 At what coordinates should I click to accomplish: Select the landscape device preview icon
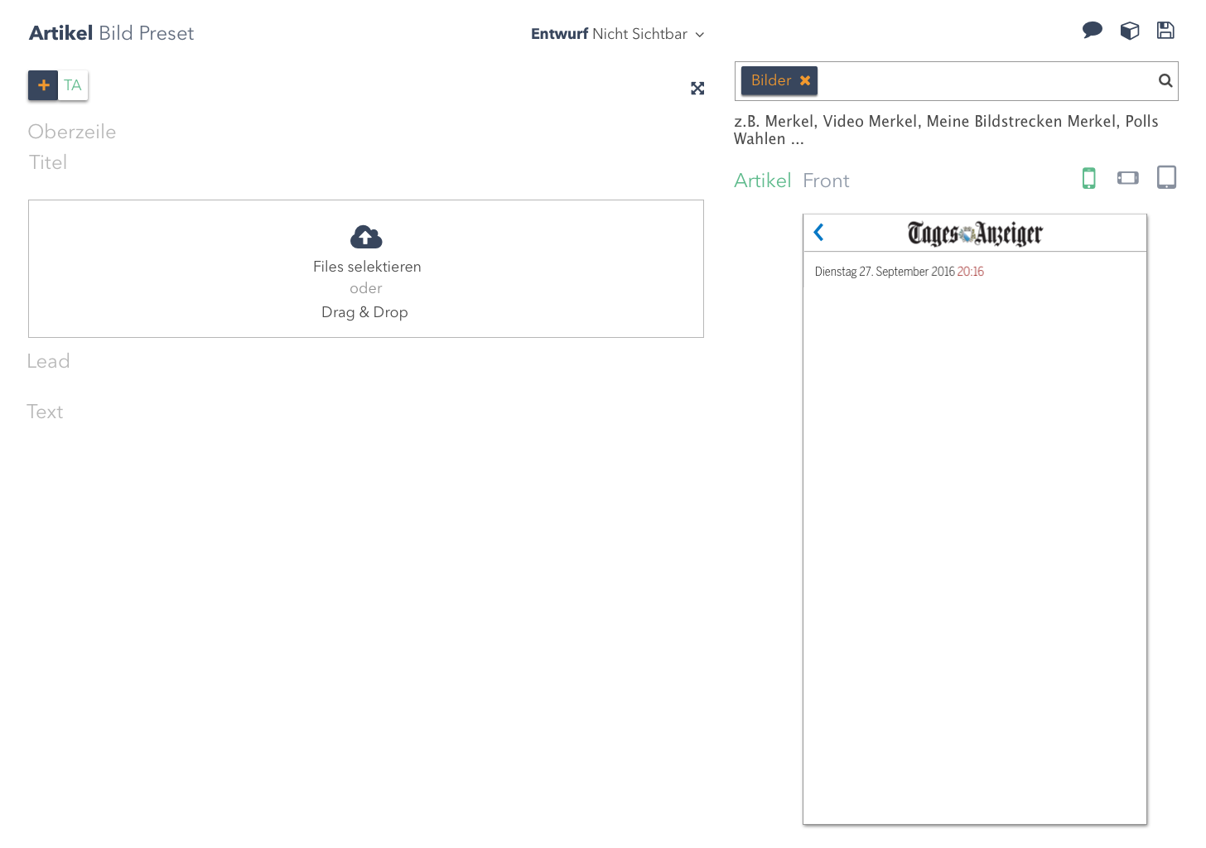(1128, 178)
